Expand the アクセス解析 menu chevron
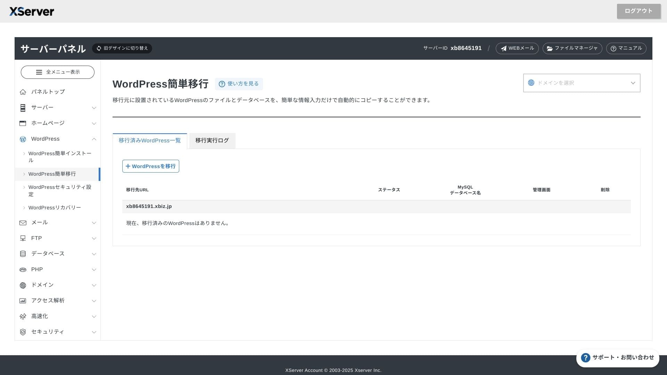This screenshot has width=667, height=375. (x=94, y=301)
